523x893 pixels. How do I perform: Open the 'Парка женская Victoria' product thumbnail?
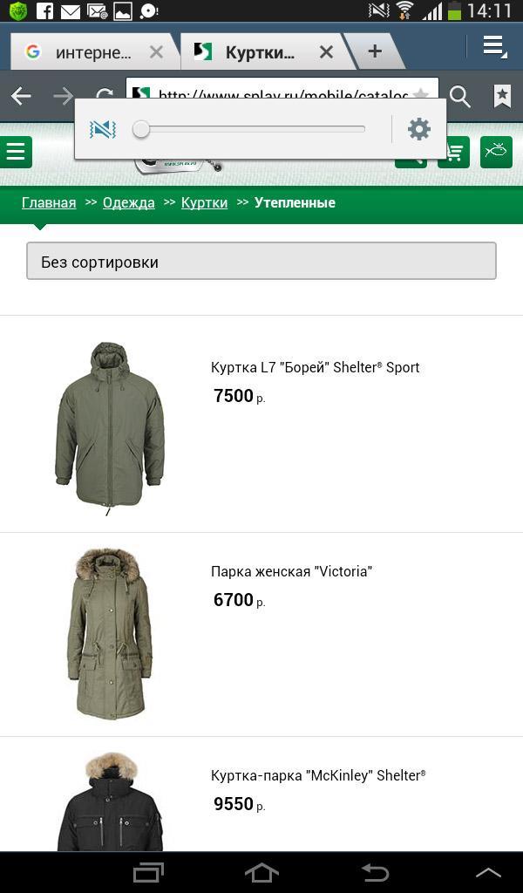click(x=110, y=634)
